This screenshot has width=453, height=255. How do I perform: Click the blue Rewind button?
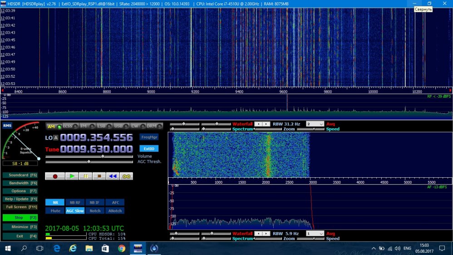tap(113, 176)
